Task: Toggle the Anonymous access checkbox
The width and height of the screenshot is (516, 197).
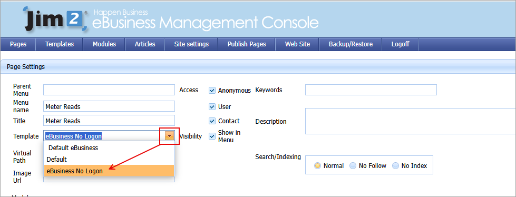Action: coord(212,90)
